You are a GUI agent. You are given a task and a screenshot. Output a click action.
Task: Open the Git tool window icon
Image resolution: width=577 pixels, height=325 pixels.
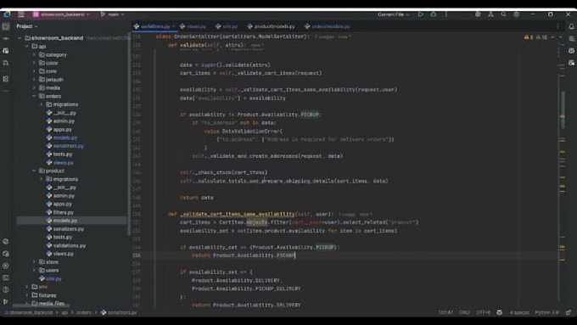[6, 301]
